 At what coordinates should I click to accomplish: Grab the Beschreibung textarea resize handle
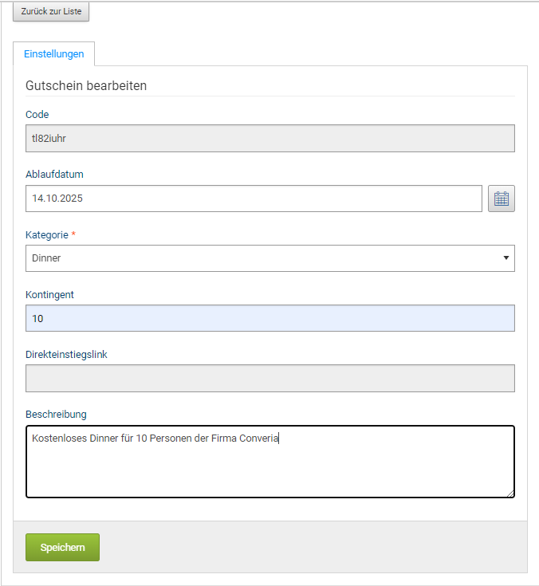click(x=510, y=494)
